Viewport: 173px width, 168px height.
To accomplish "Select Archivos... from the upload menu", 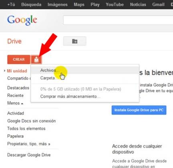I will (85, 70).
